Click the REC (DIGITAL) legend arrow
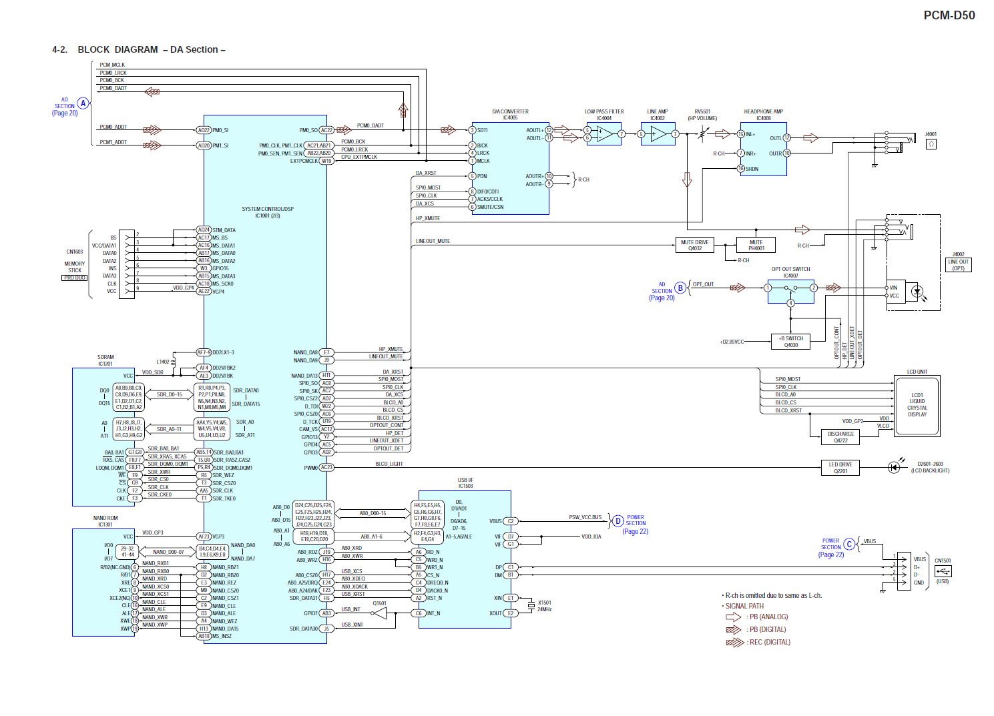 point(735,642)
